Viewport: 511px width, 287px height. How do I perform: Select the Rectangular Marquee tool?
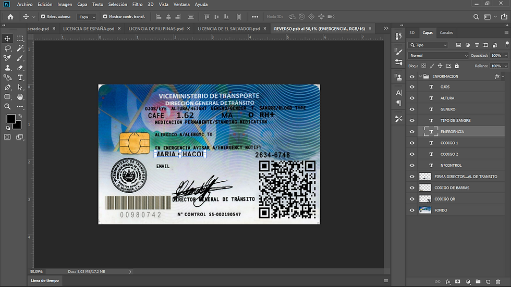click(x=20, y=39)
